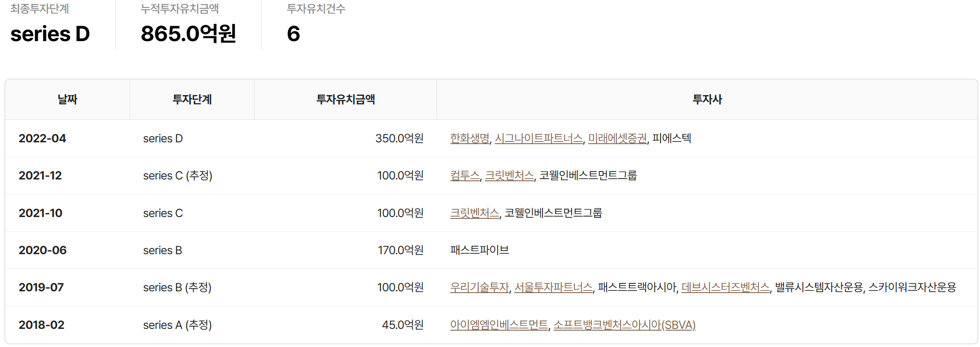980x347 pixels.
Task: Click the 투자사 column header
Action: tap(707, 99)
